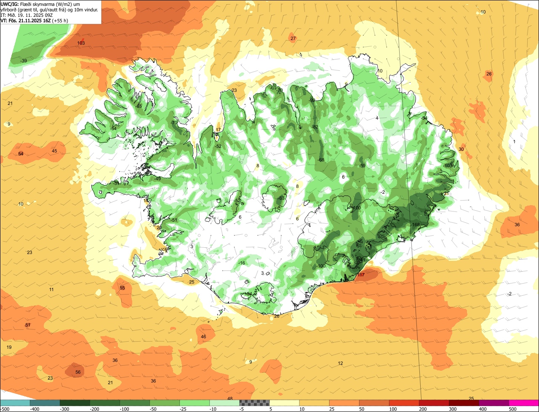Click the legend tick label -500
The image size is (539, 412).
pyautogui.click(x=5, y=409)
